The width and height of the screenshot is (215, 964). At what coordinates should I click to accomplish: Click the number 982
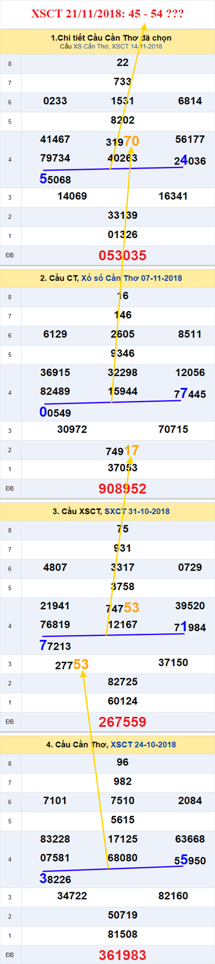tap(123, 782)
